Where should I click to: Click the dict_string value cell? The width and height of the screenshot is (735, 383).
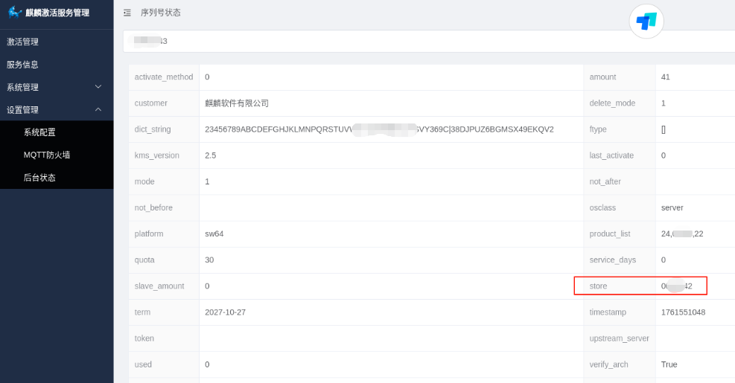coord(379,129)
